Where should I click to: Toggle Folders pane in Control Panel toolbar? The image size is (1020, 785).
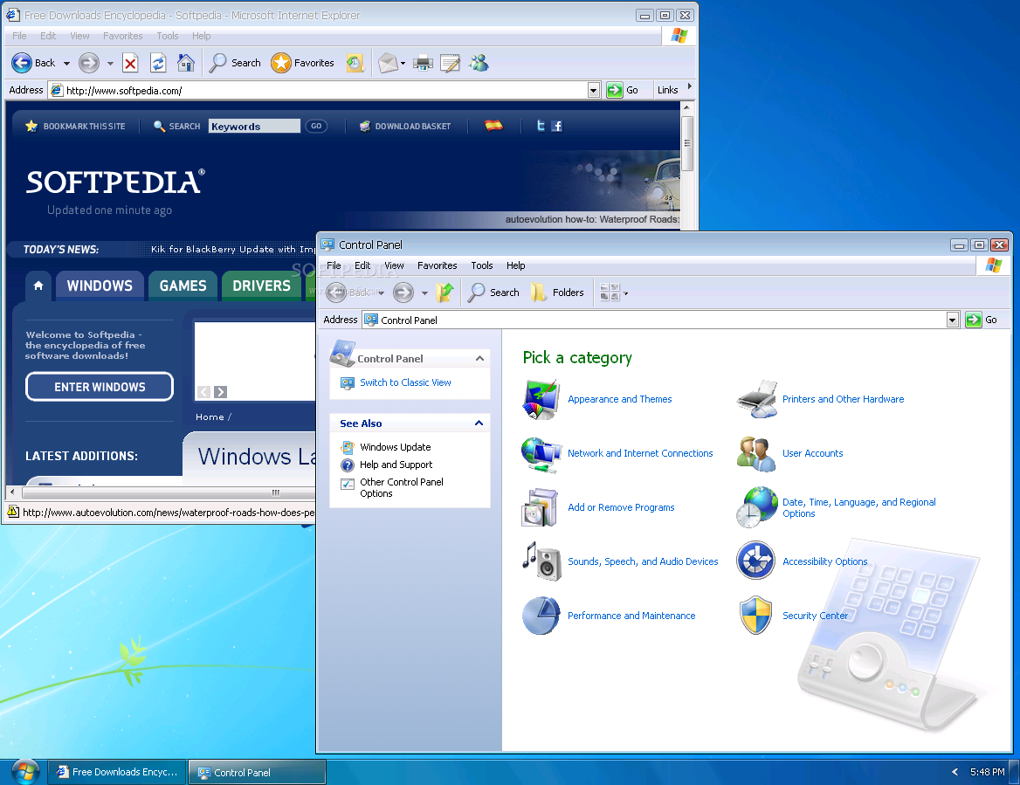click(557, 293)
